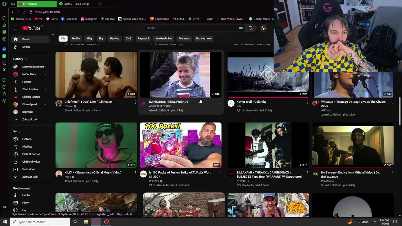Expand Zobrazit další under Odběry
Viewport: 402px width, 226px height.
click(30, 119)
